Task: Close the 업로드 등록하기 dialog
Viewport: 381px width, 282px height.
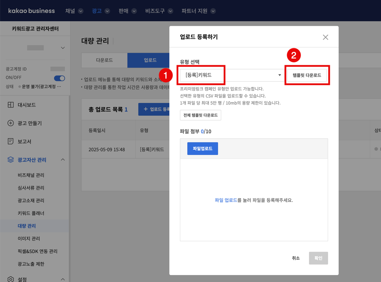Action: [325, 37]
